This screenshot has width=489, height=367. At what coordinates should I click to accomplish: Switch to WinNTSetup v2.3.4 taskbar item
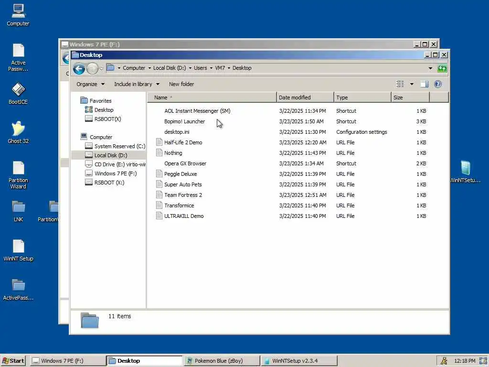299,361
